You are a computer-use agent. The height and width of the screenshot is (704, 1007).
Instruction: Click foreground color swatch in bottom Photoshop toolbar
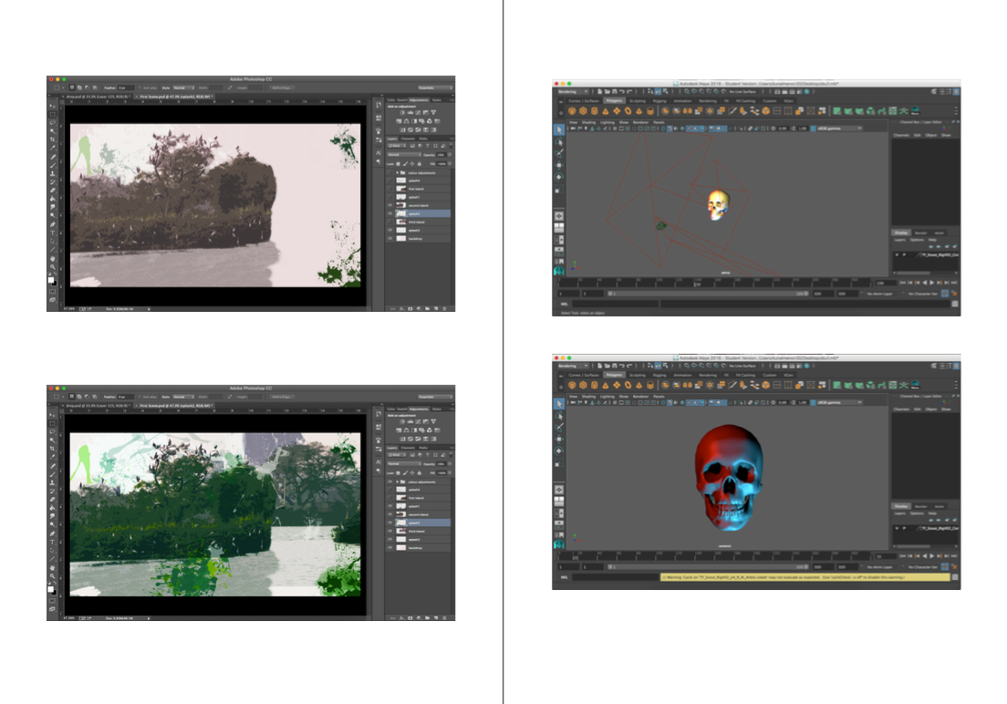tap(51, 588)
